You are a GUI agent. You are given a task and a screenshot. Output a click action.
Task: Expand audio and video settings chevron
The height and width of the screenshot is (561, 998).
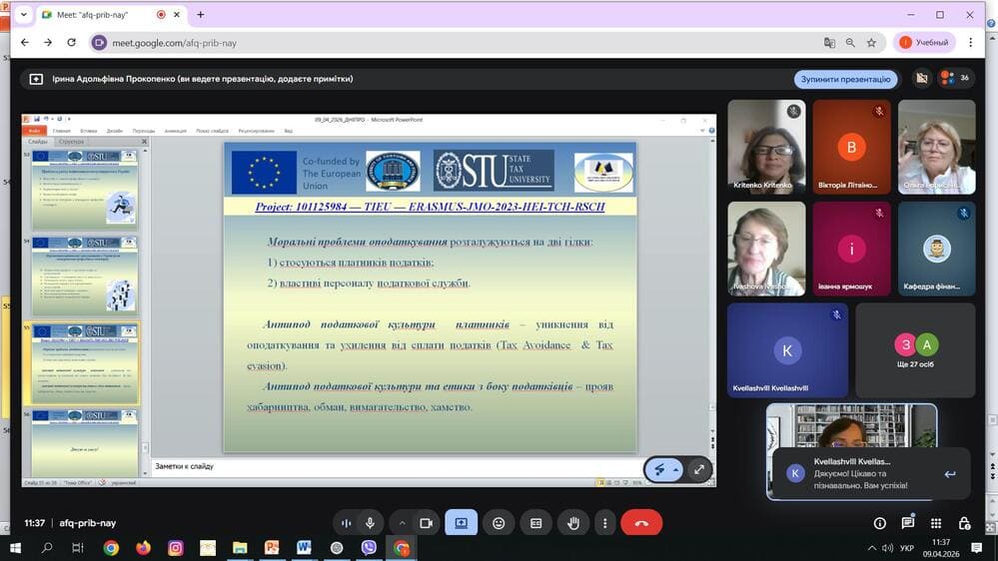pyautogui.click(x=403, y=523)
